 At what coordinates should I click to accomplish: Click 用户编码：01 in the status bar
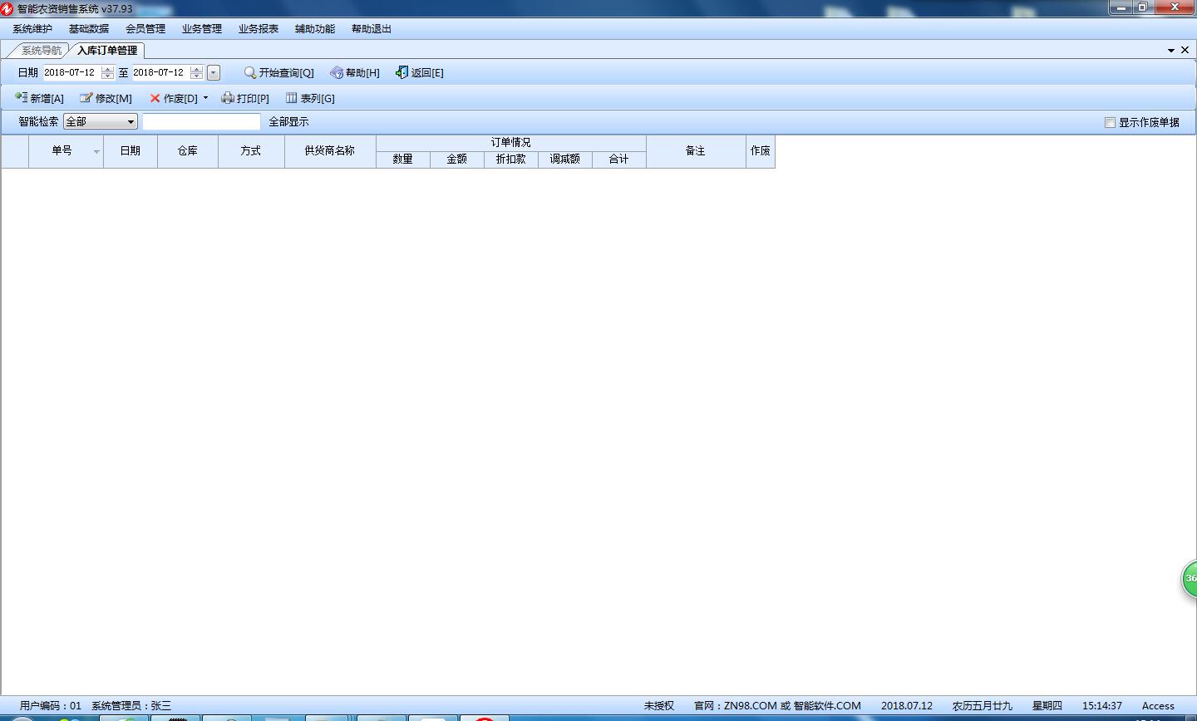[51, 706]
